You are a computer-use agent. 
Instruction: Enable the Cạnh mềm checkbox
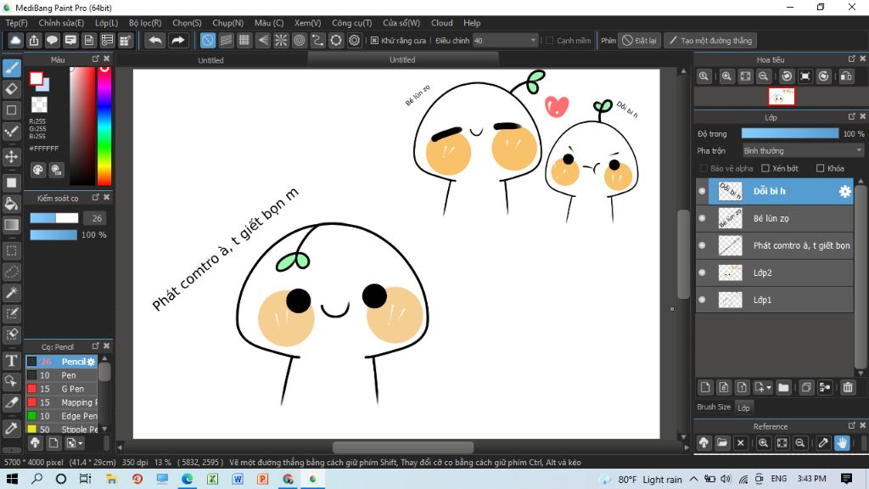click(549, 41)
